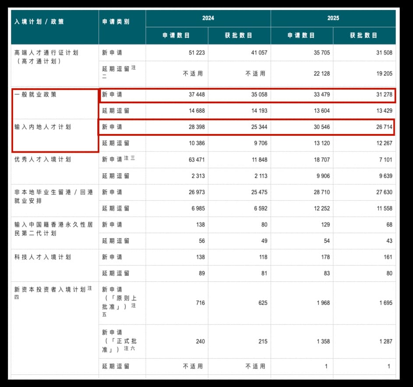Viewport: 413px width, 387px height.
Task: Click the 入境计划 / 政策 header cell
Action: point(39,21)
